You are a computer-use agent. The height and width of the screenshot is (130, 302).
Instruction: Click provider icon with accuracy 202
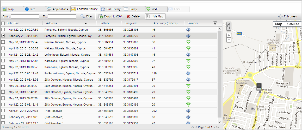[x=188, y=111]
